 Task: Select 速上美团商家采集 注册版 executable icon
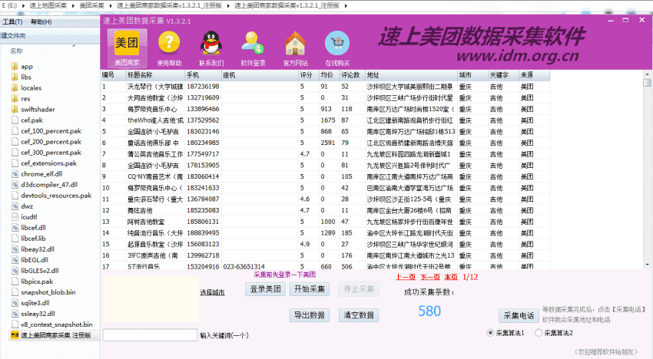[15, 335]
